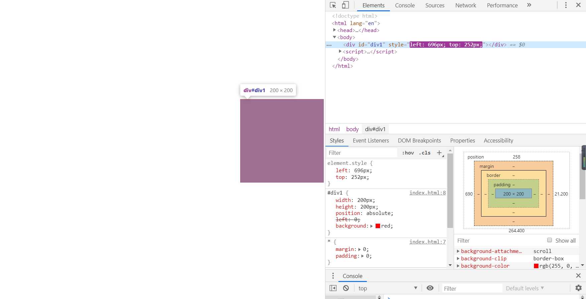This screenshot has height=299, width=586.
Task: Select html in the breadcrumb
Action: click(334, 129)
